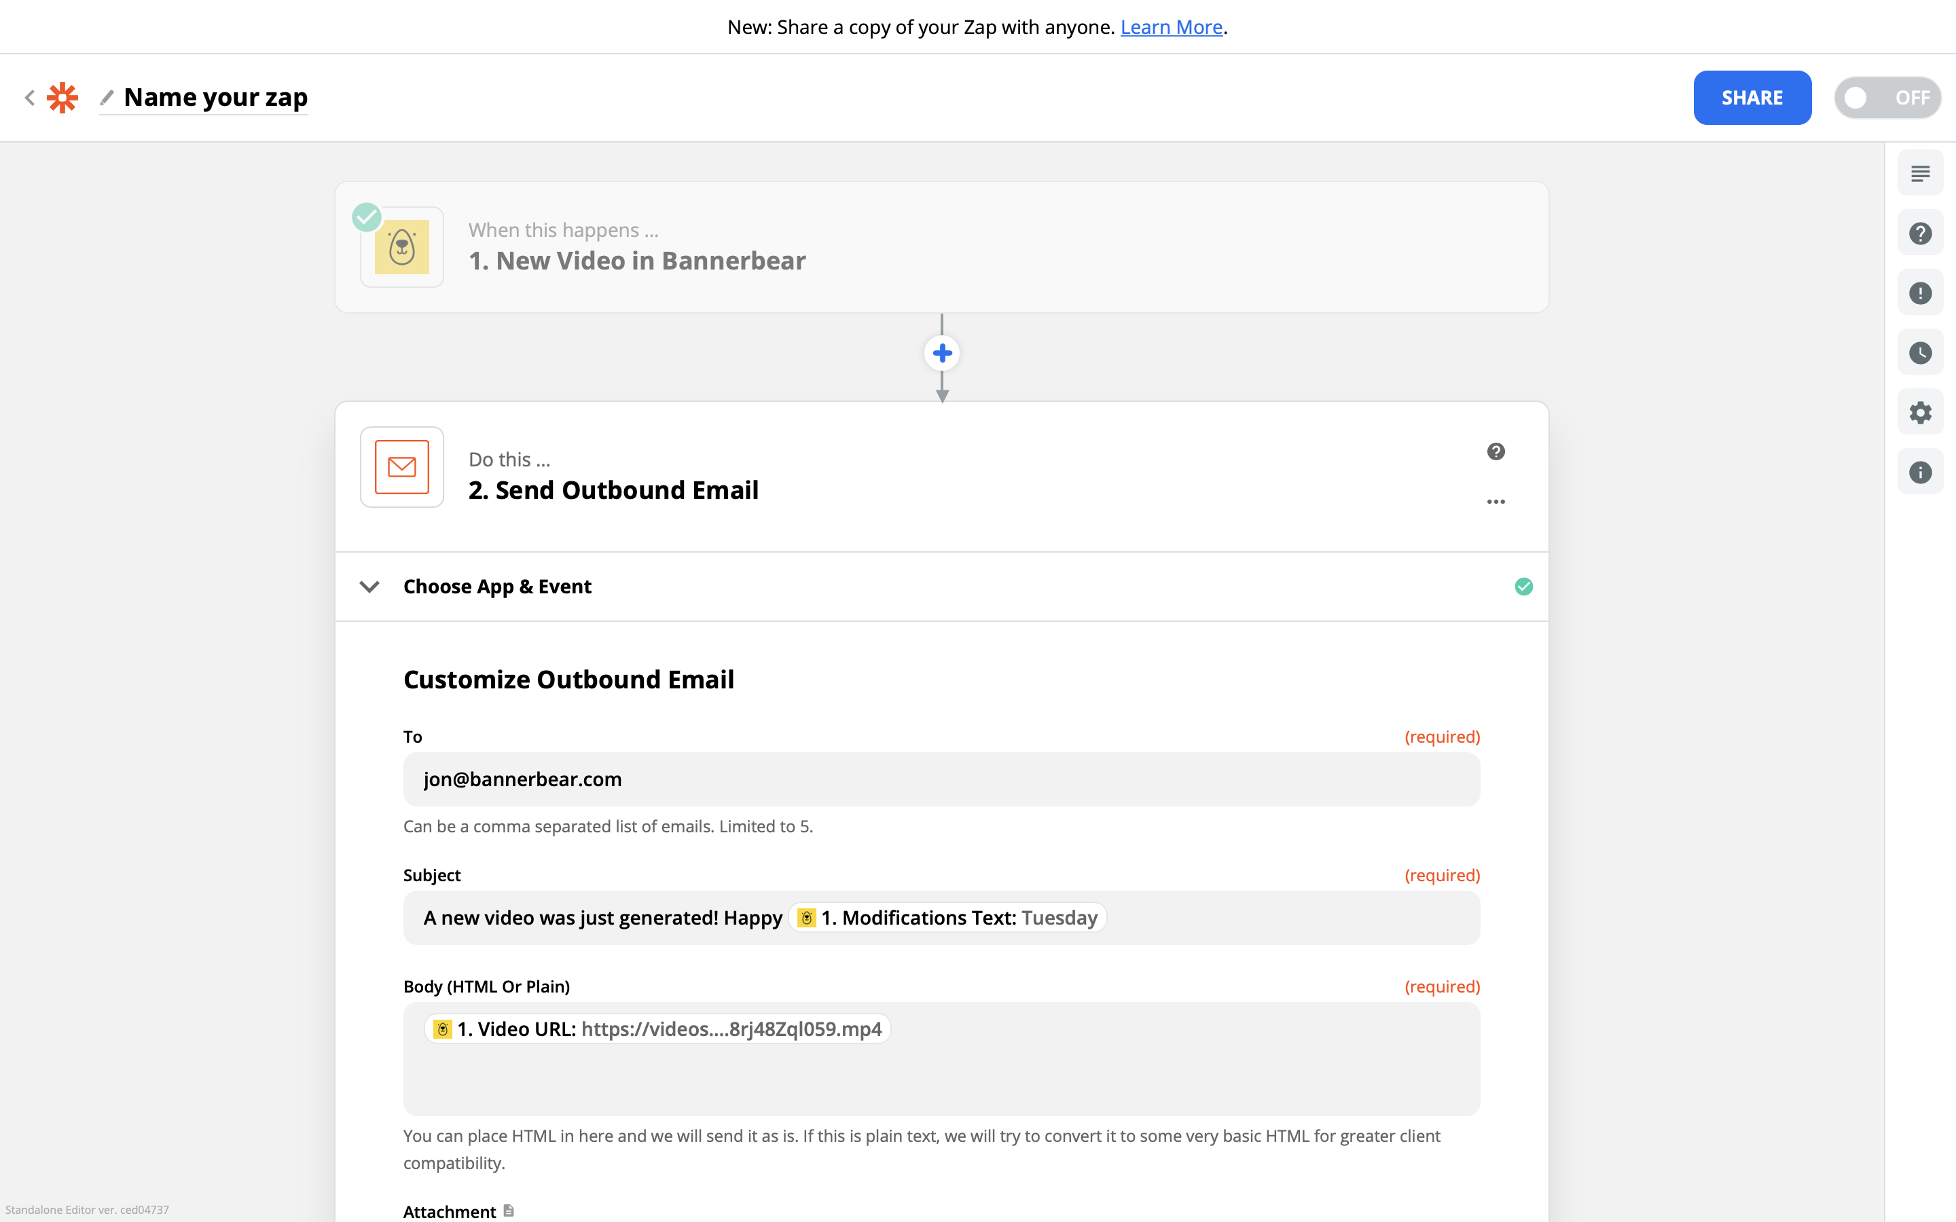The image size is (1956, 1222).
Task: Open the history clock icon in the sidebar
Action: [1919, 353]
